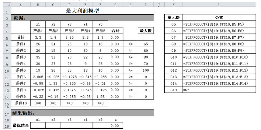The height and width of the screenshot is (130, 261).
Task: Click empty x3 result cell in row 19
Action: pyautogui.click(x=69, y=125)
